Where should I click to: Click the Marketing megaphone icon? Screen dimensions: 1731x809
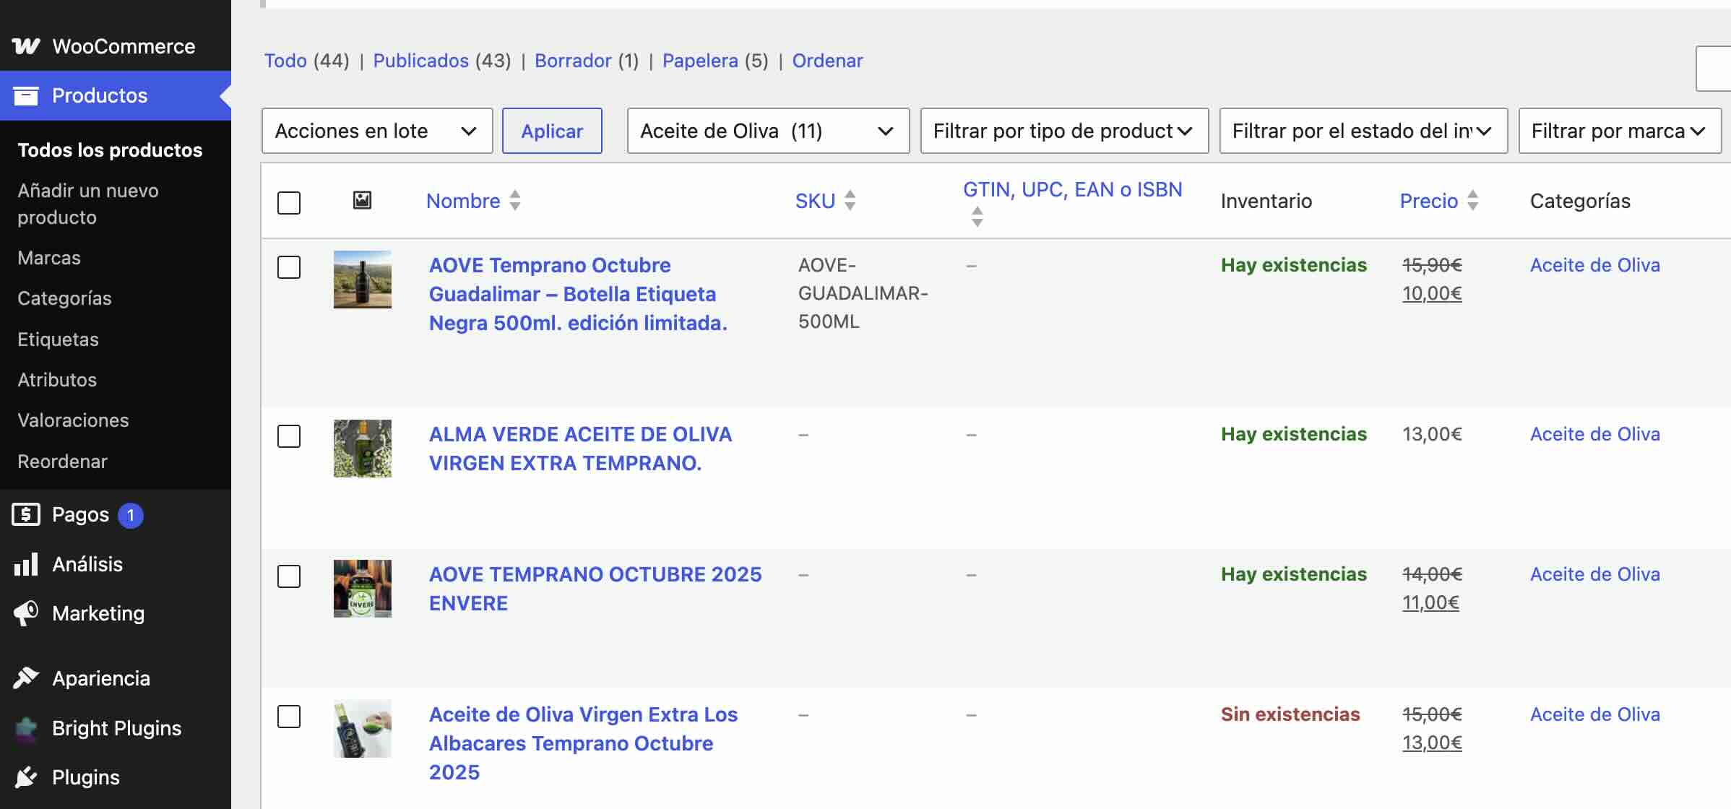(x=26, y=613)
